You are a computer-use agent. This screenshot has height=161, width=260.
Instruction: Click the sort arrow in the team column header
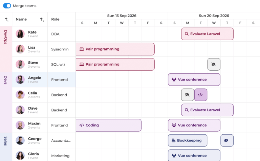[6, 20]
